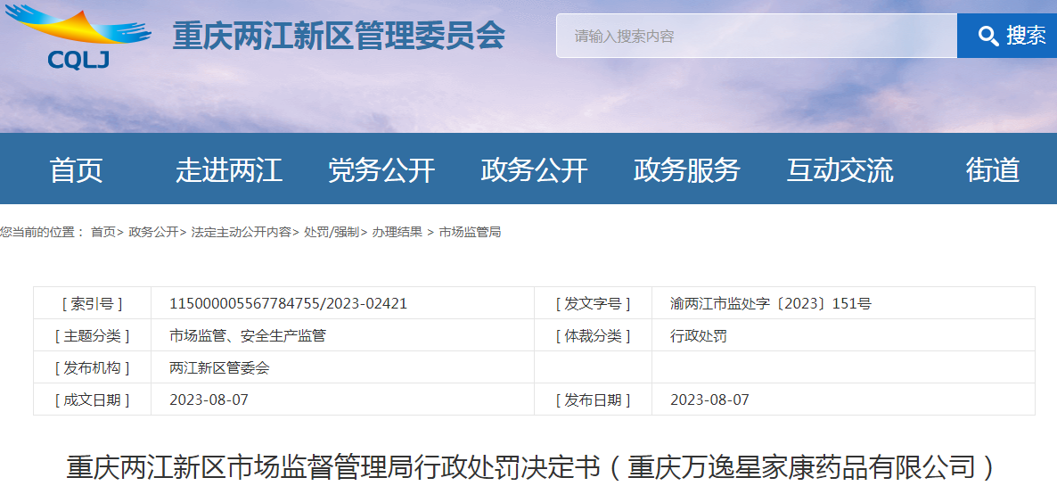Open the 走进两江 menu item
1057x486 pixels.
[228, 169]
